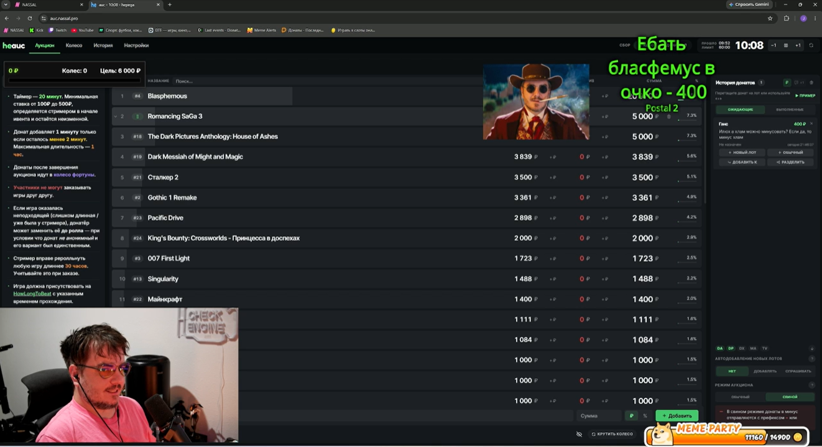
Task: Open the Колесо tab
Action: tap(74, 45)
